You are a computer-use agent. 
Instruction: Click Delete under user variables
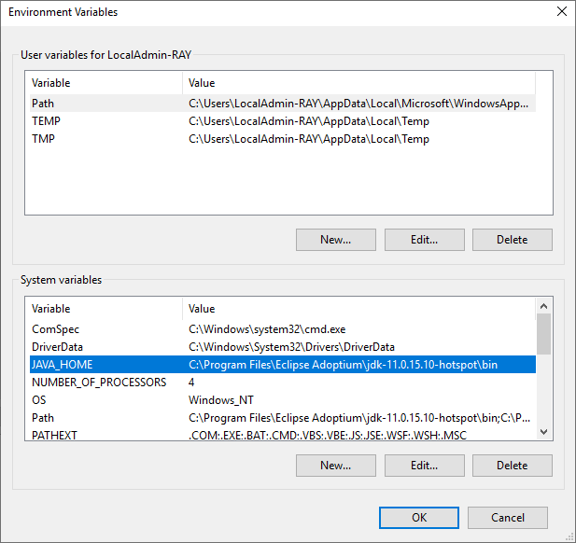(x=512, y=239)
